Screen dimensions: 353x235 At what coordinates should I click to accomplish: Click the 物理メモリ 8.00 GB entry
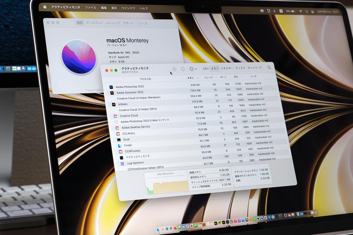point(209,171)
